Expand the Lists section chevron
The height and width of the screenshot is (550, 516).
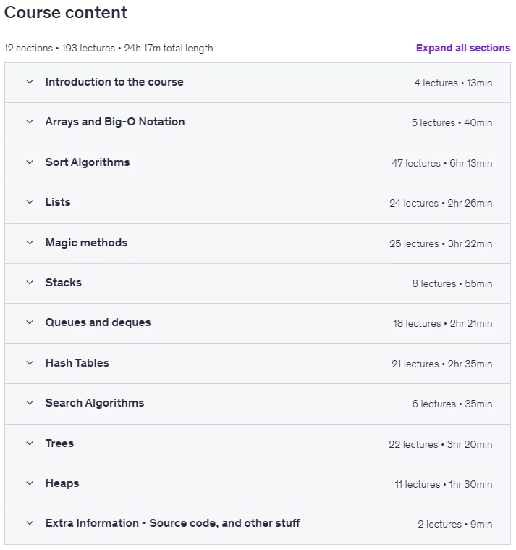coord(30,202)
